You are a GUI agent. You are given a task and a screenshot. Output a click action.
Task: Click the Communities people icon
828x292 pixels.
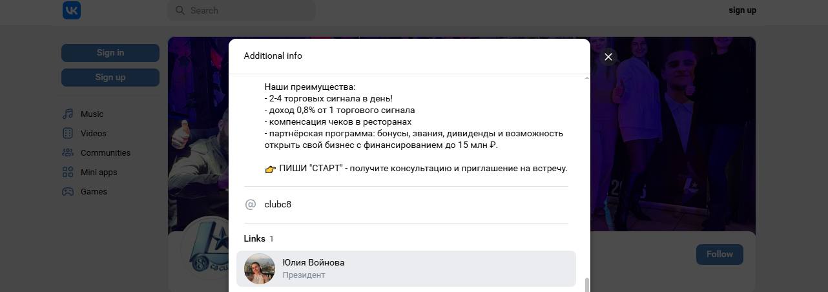68,153
